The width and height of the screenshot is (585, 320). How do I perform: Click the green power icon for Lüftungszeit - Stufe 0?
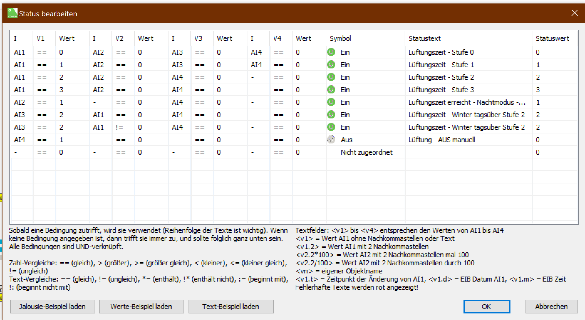[x=331, y=52]
